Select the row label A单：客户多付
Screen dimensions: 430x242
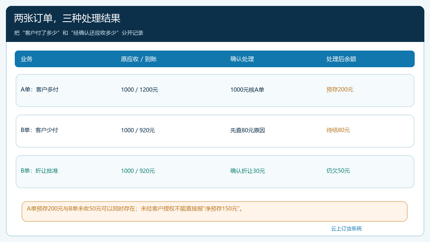pyautogui.click(x=40, y=90)
